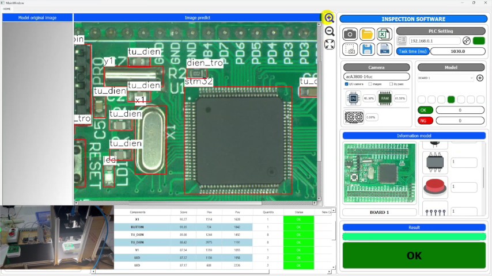Click the fit-to-screen expand icon
Image resolution: width=492 pixels, height=276 pixels.
coord(330,44)
